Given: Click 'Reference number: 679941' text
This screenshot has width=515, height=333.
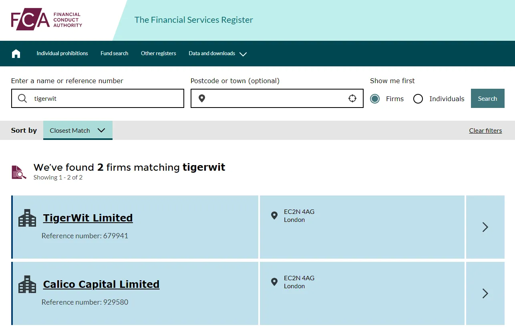Looking at the screenshot, I should tap(85, 236).
